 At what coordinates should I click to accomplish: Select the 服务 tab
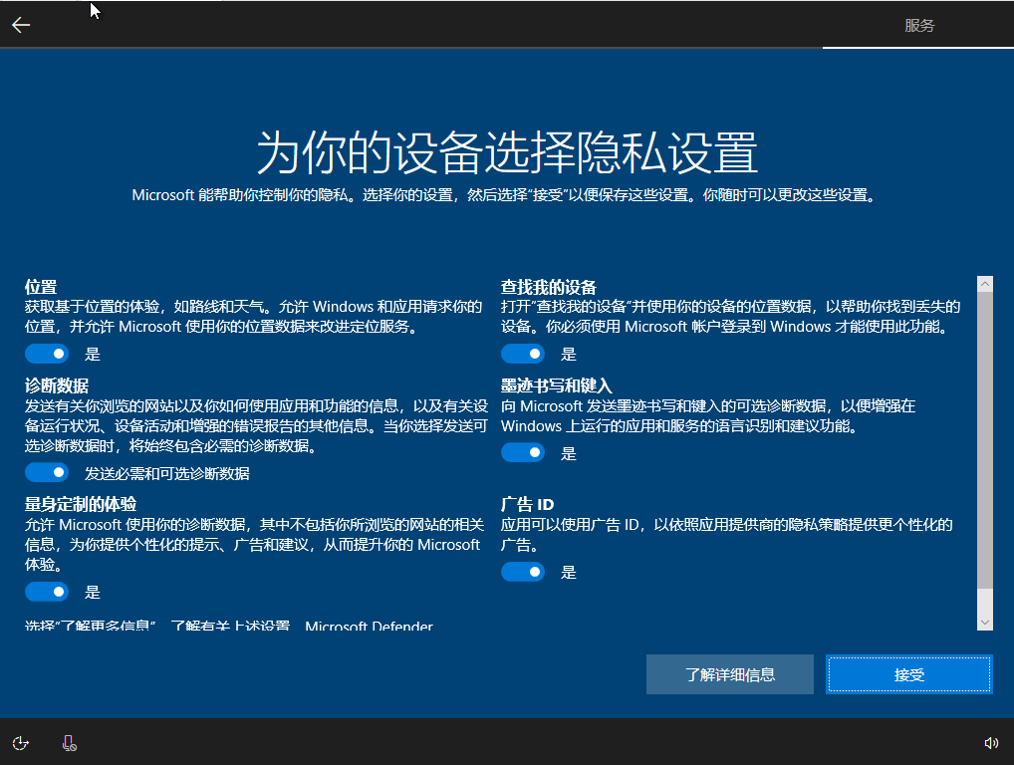[x=919, y=25]
